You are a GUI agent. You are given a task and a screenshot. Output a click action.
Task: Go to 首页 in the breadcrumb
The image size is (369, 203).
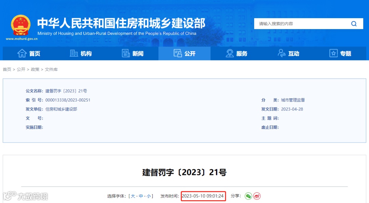click(7, 69)
